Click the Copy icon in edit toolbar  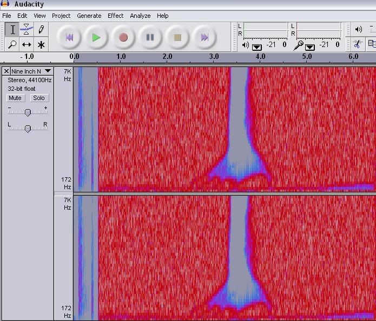click(x=371, y=44)
